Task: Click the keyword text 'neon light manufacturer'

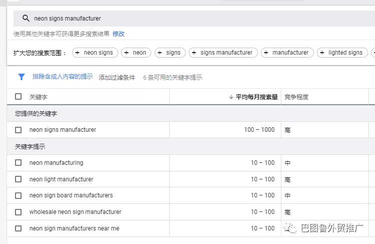Action: 61,179
